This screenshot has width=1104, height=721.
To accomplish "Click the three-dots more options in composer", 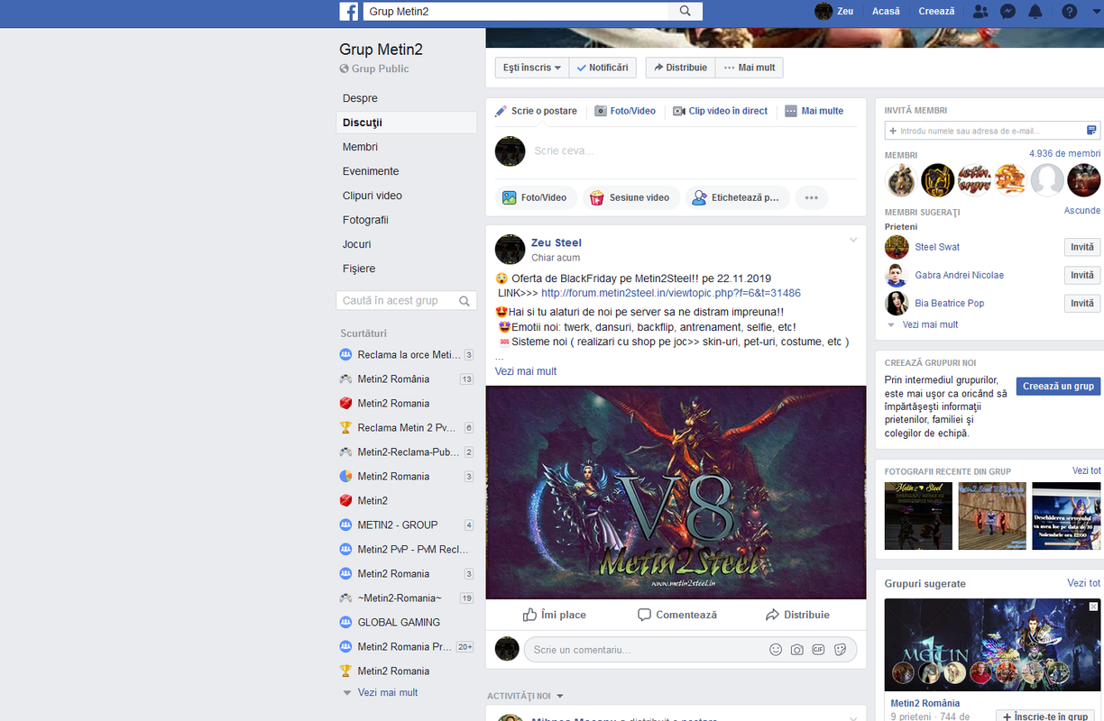I will tap(811, 197).
